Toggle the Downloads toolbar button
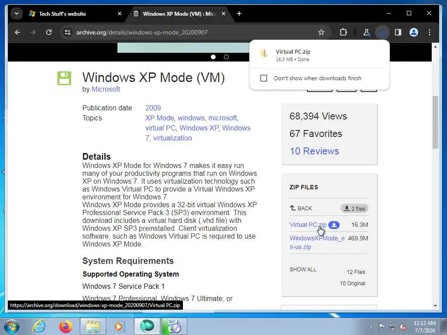Image resolution: width=447 pixels, height=335 pixels. tap(382, 32)
